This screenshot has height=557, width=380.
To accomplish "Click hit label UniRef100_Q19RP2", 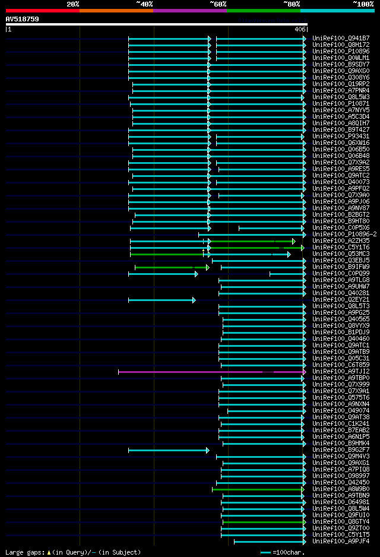I will [x=341, y=84].
